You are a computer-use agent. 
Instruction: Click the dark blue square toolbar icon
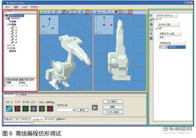tap(116, 12)
